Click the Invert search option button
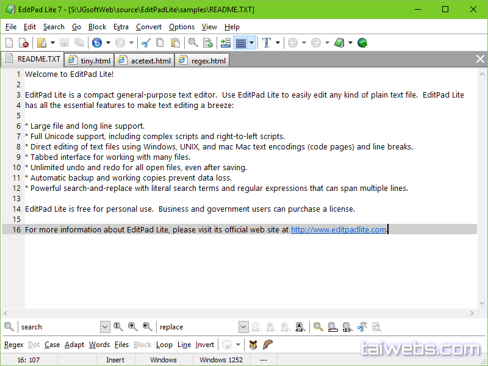Image resolution: width=488 pixels, height=366 pixels. 205,345
